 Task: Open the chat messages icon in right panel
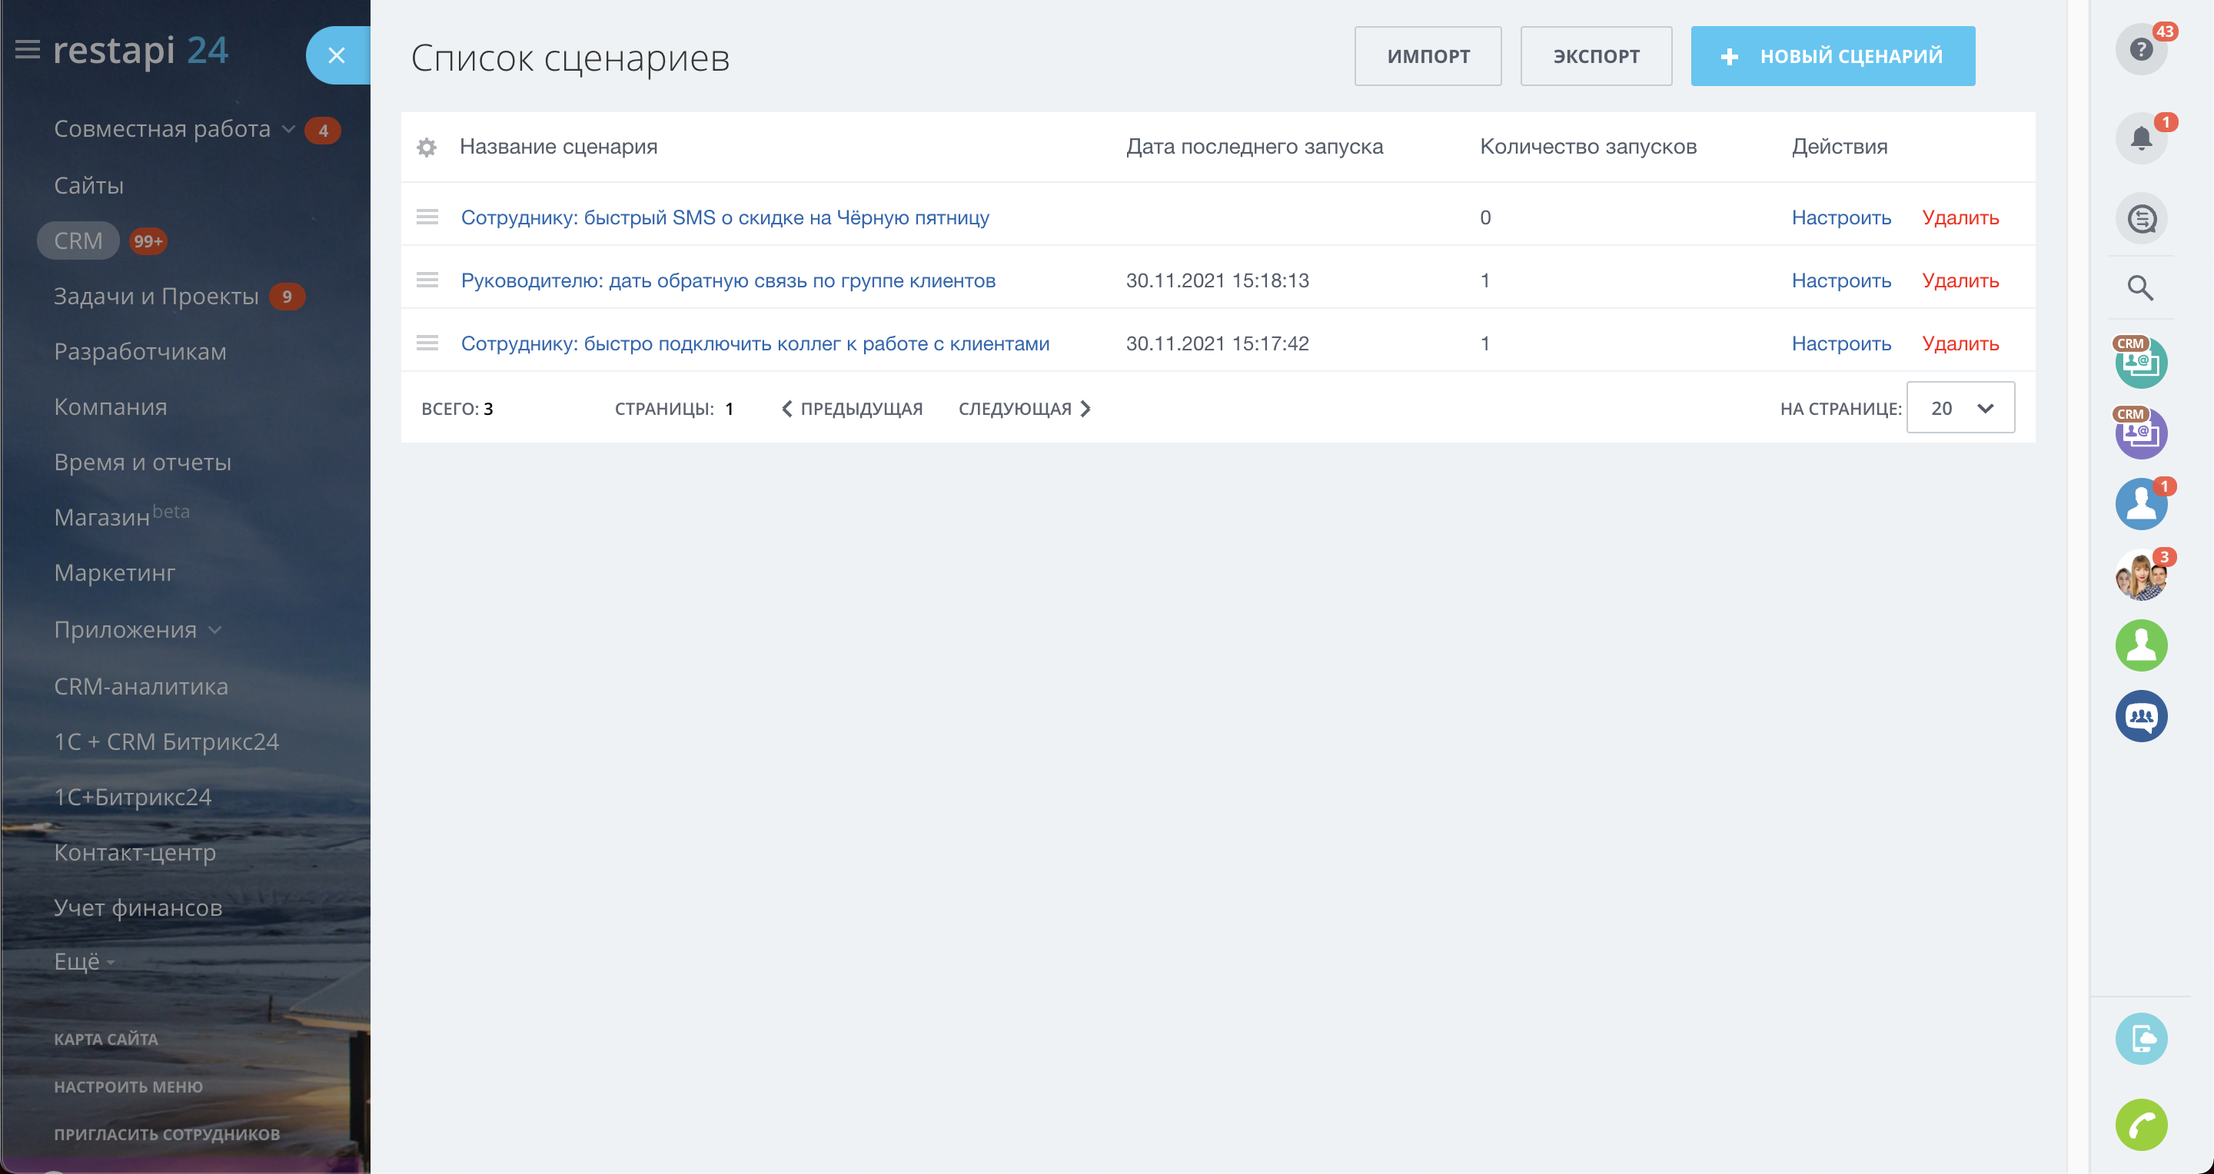2140,218
